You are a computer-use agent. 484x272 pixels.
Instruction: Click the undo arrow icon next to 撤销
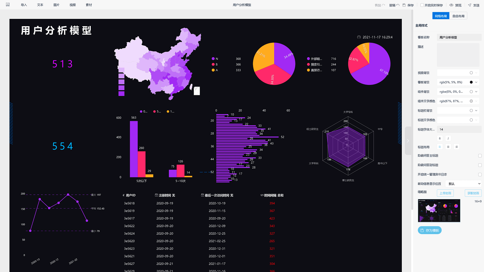[x=398, y=5]
